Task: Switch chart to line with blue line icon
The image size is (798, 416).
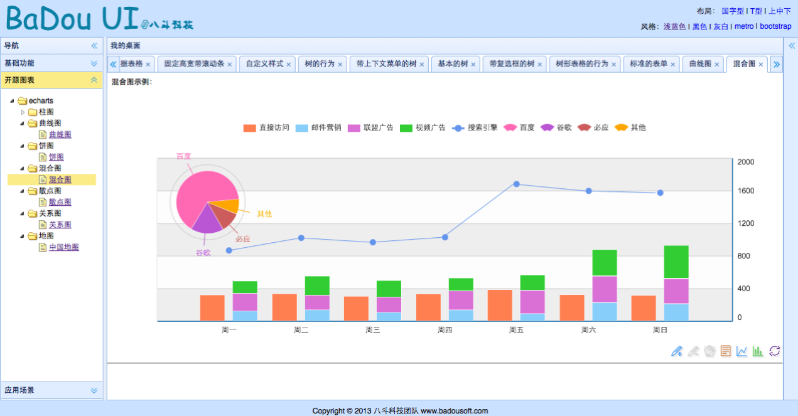Action: coord(742,351)
